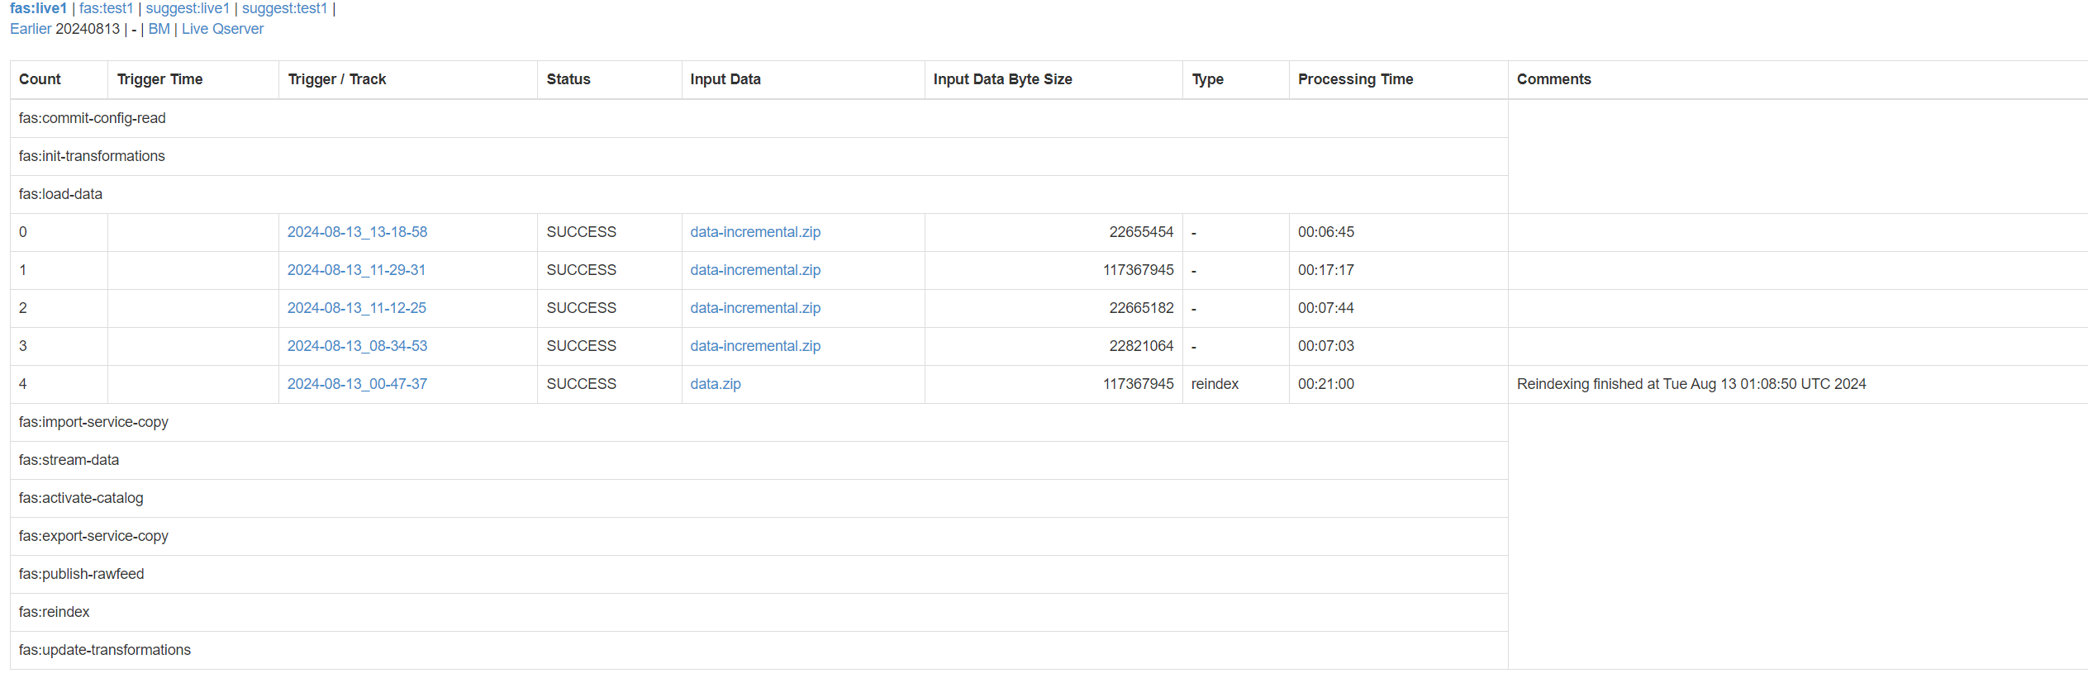Download data-incremental.zip in row 0
This screenshot has width=2088, height=697.
755,232
